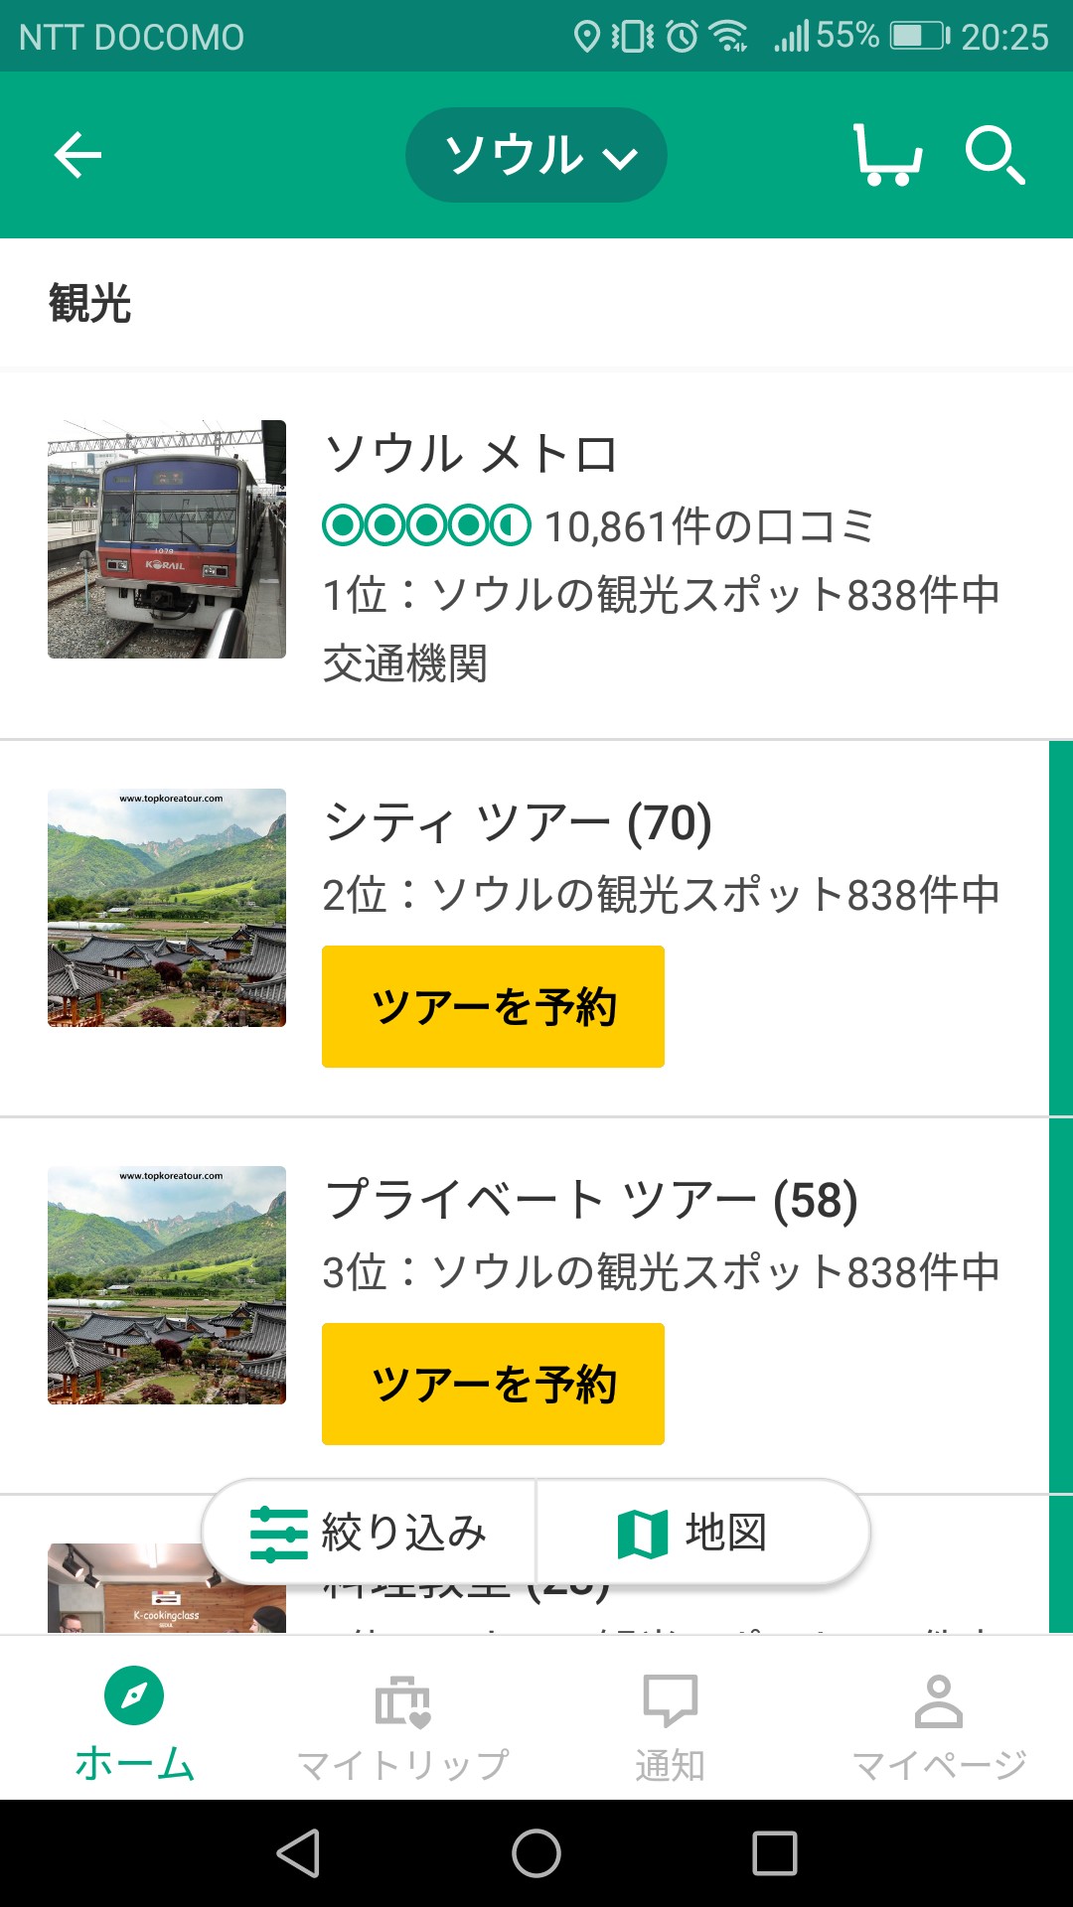The height and width of the screenshot is (1907, 1073).
Task: Open the ソウル city dropdown
Action: click(x=536, y=155)
